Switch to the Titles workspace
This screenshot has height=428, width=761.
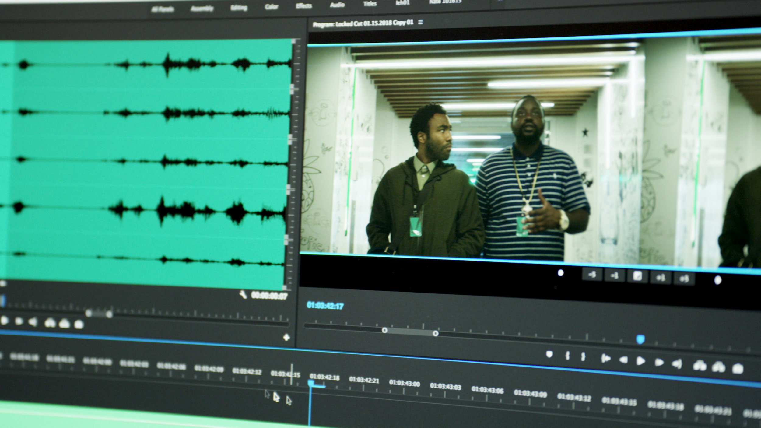(x=370, y=4)
